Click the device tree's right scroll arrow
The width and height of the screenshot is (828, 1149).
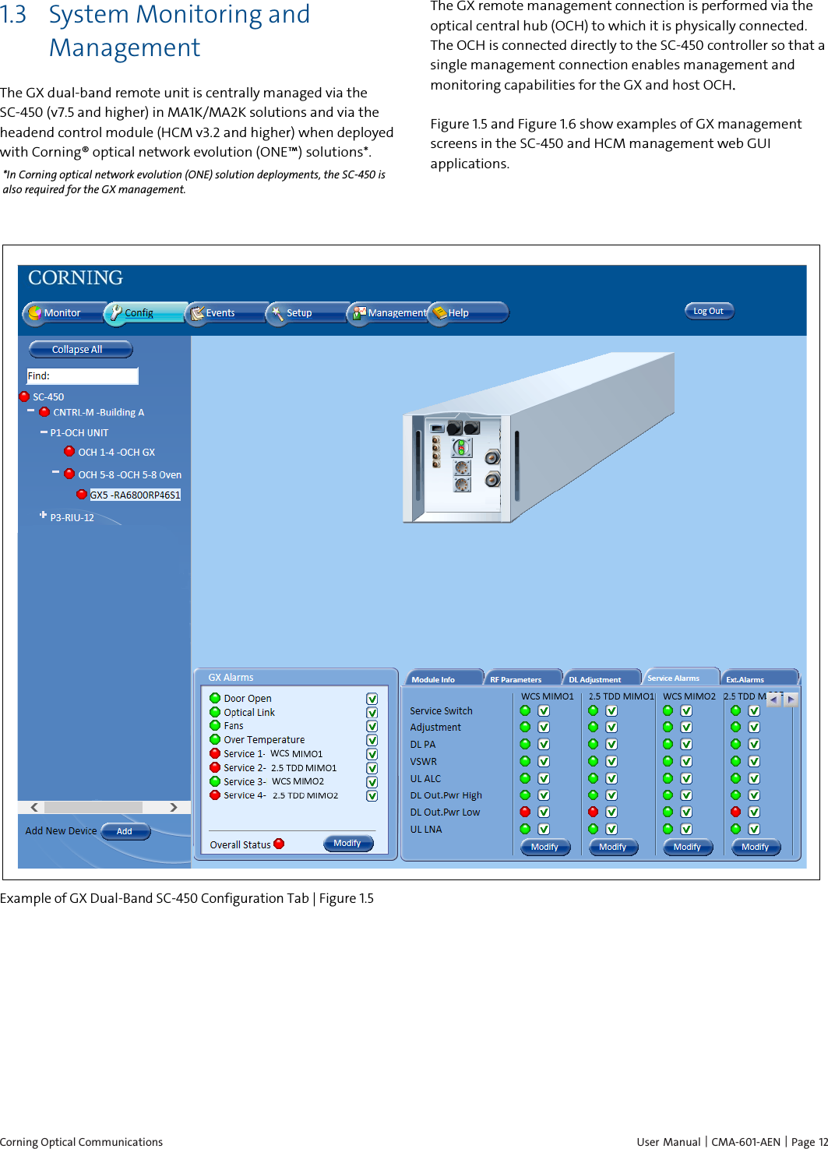[x=173, y=807]
